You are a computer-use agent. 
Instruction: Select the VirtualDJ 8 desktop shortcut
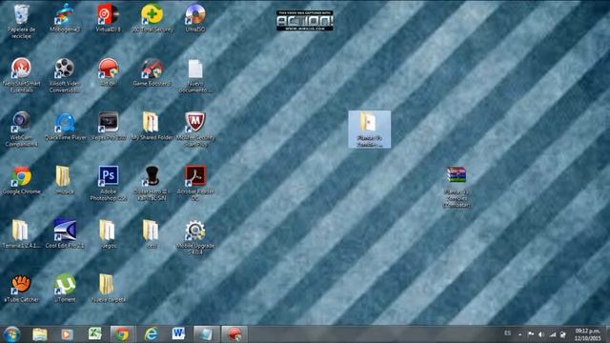click(x=108, y=18)
